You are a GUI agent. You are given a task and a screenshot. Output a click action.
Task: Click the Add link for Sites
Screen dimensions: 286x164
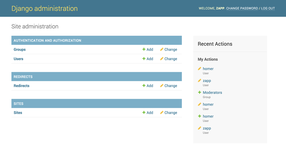pos(150,113)
